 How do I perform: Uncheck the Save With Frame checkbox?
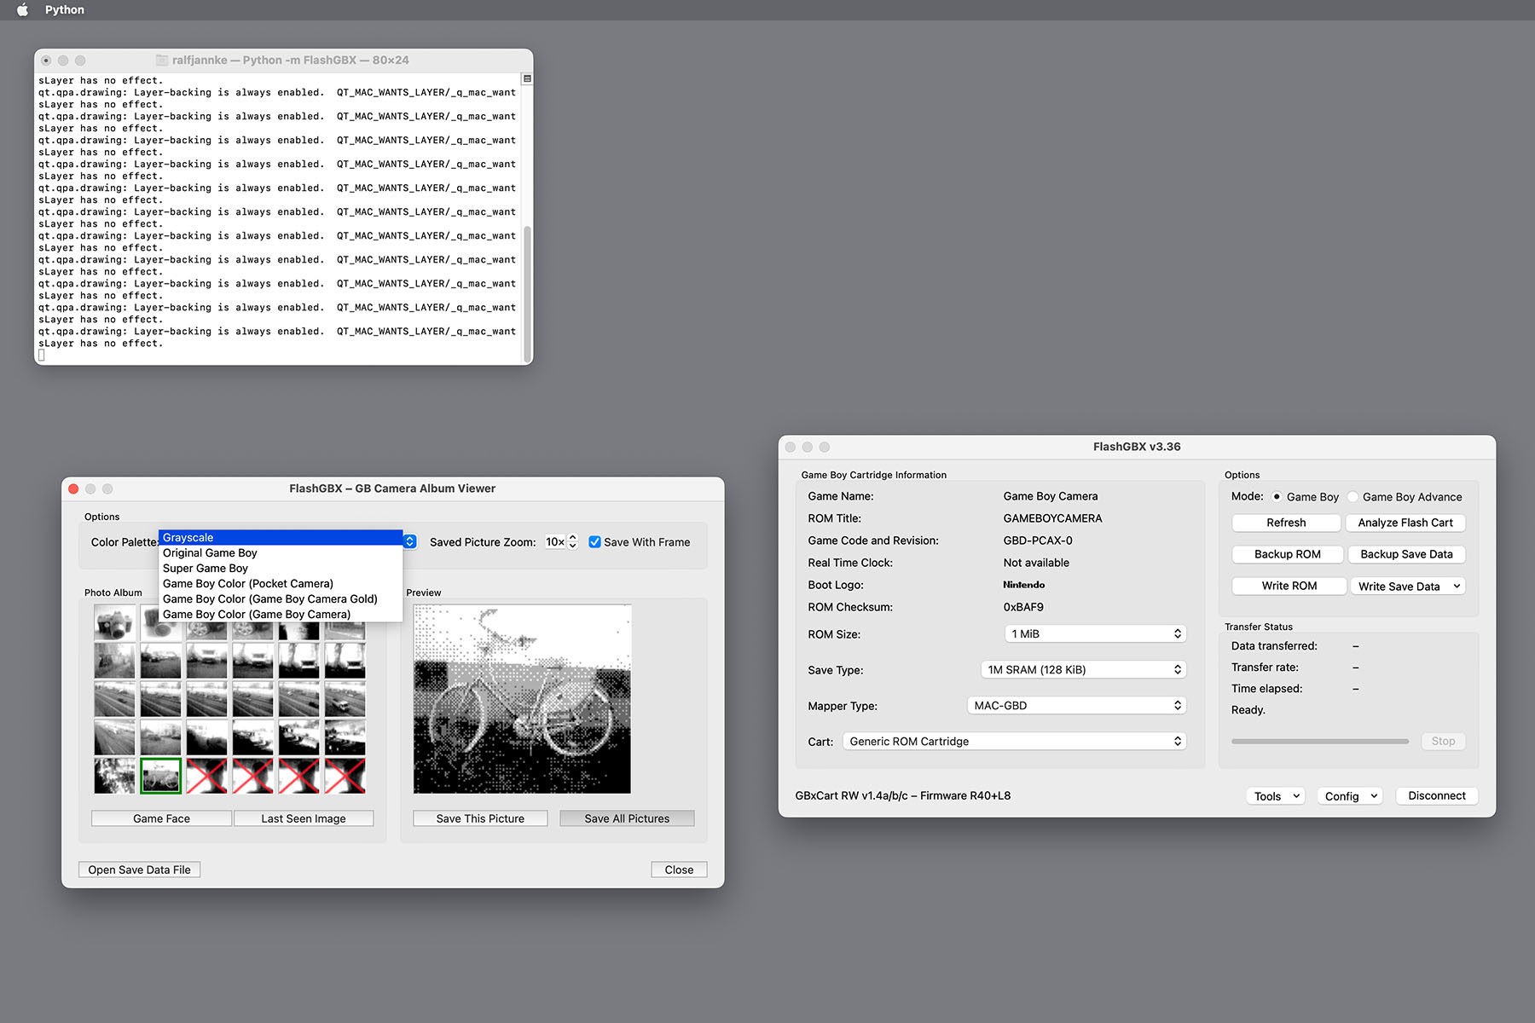pos(595,542)
